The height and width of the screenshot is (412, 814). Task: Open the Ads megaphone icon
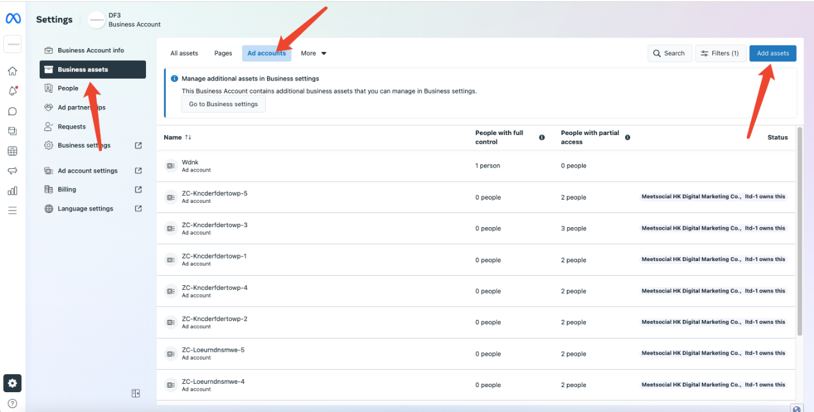tap(12, 171)
